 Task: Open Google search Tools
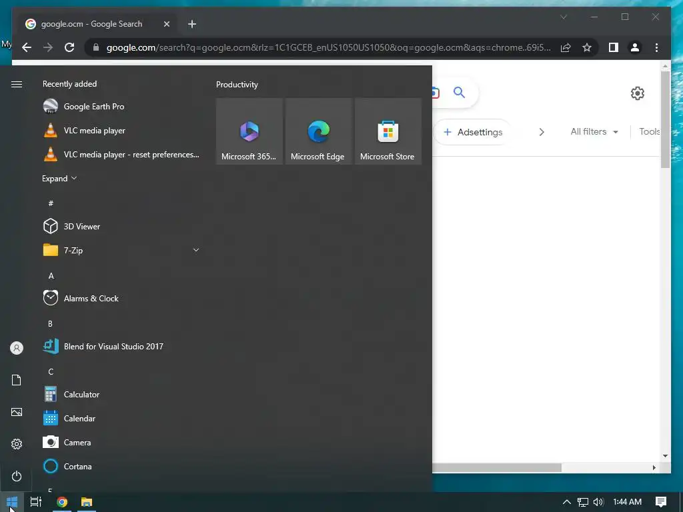tap(649, 131)
